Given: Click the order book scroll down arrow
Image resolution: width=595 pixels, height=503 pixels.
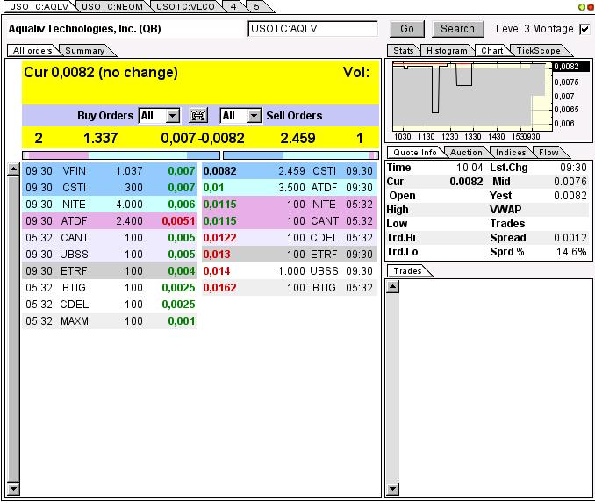Looking at the screenshot, I should pyautogui.click(x=13, y=489).
